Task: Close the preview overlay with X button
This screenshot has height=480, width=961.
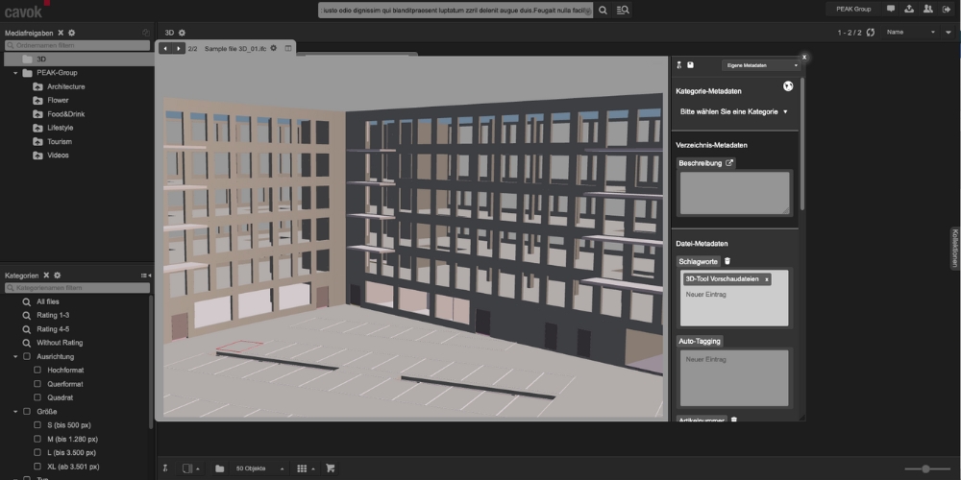Action: (804, 57)
